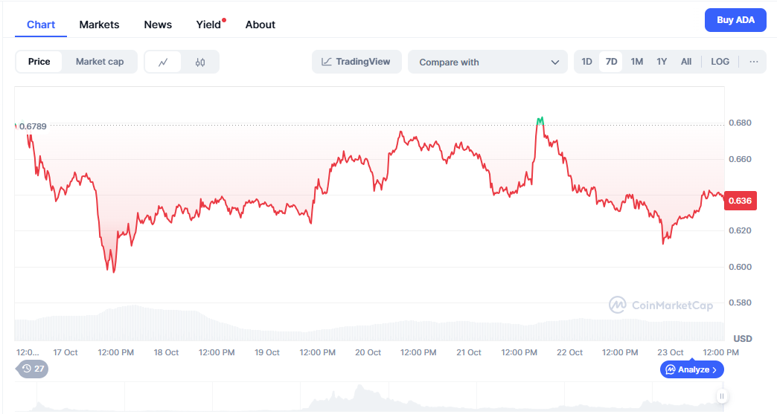Viewport: 777px width, 414px height.
Task: Switch to line chart view icon
Action: [x=164, y=62]
